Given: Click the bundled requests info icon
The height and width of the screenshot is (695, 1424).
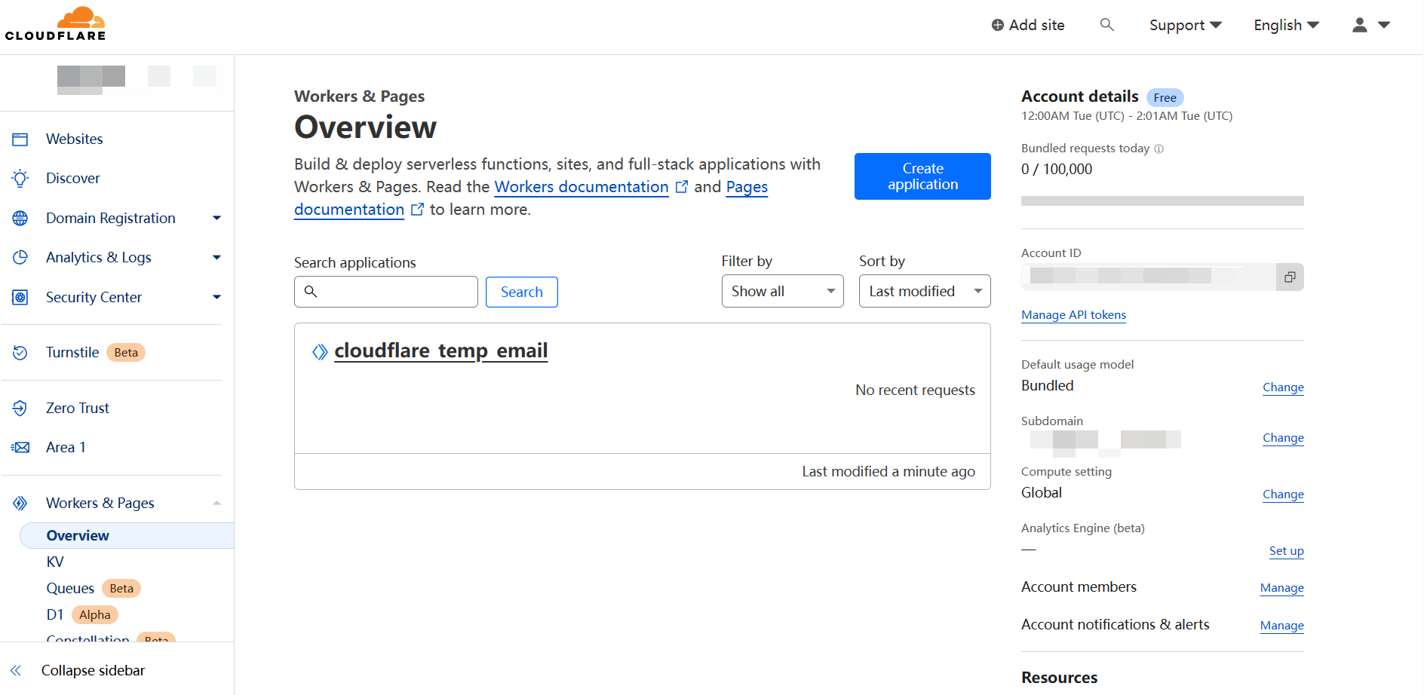Looking at the screenshot, I should (1159, 149).
